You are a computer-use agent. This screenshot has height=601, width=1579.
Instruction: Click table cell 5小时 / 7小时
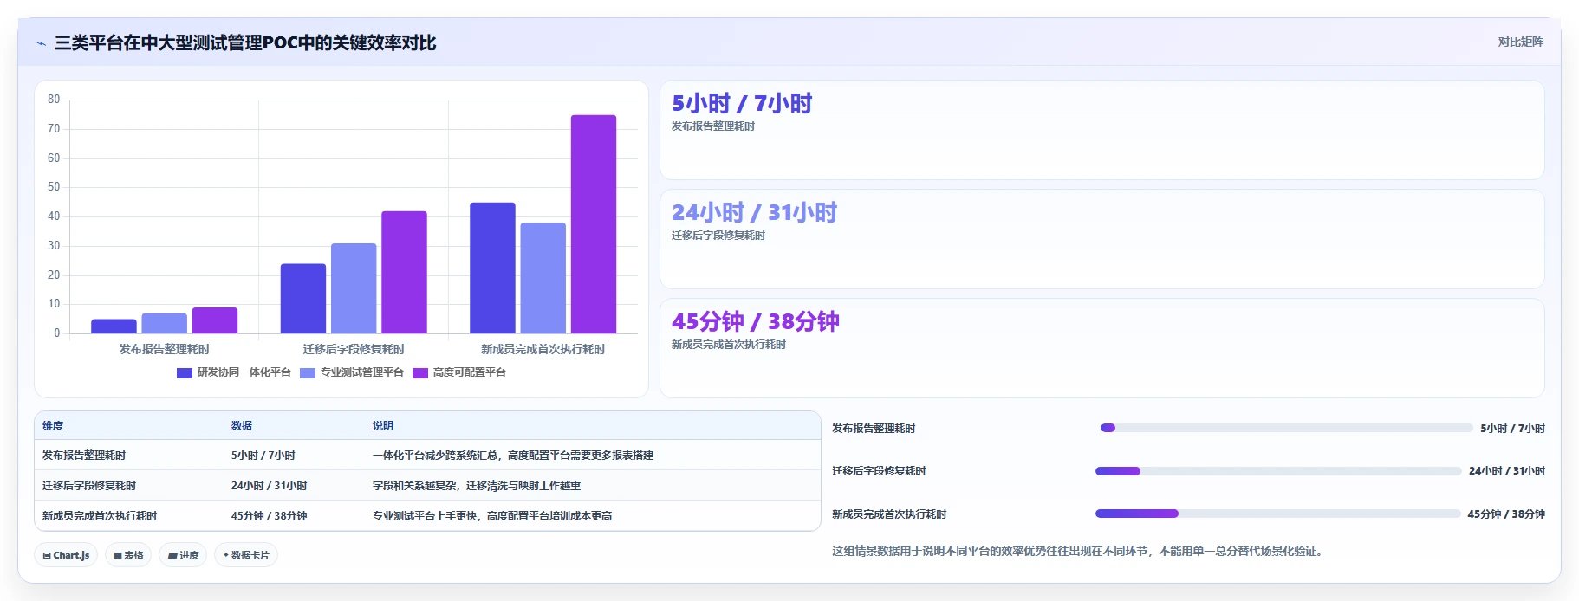point(263,456)
